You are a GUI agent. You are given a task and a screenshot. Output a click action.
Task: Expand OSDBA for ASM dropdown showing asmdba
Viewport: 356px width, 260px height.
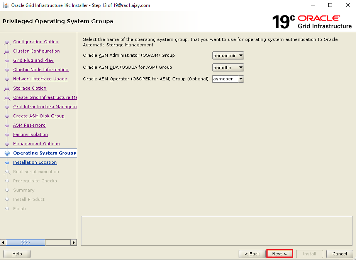pos(228,68)
